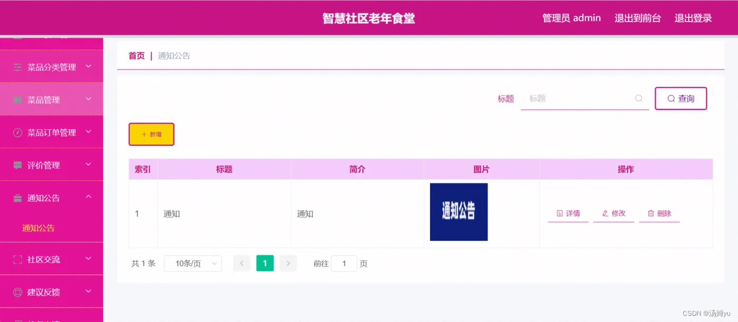Click the 索引 column header
738x322 pixels.
click(143, 169)
